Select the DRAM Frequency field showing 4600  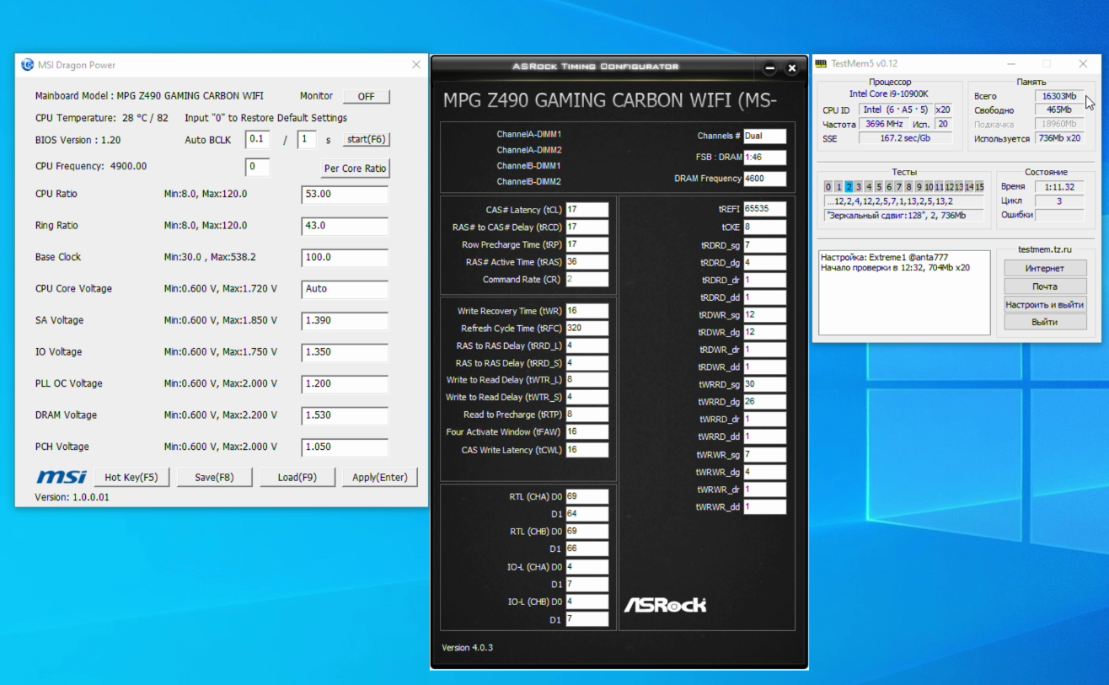coord(764,179)
